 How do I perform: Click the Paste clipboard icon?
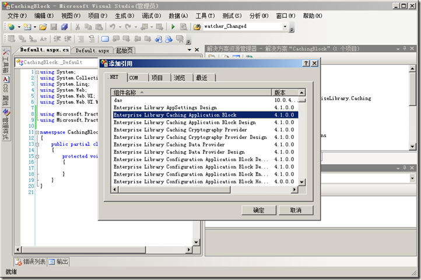click(x=99, y=27)
